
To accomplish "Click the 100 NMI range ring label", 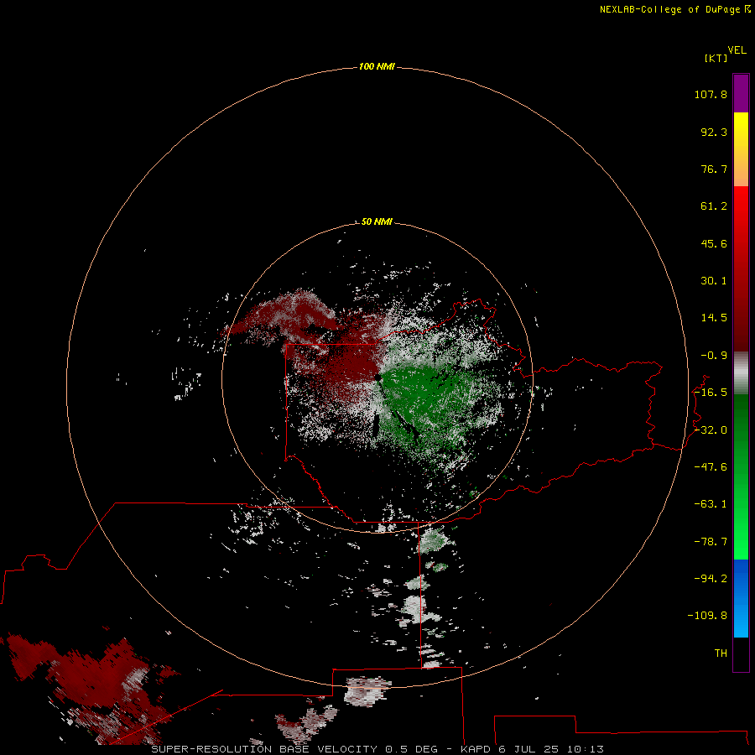I will coord(377,66).
